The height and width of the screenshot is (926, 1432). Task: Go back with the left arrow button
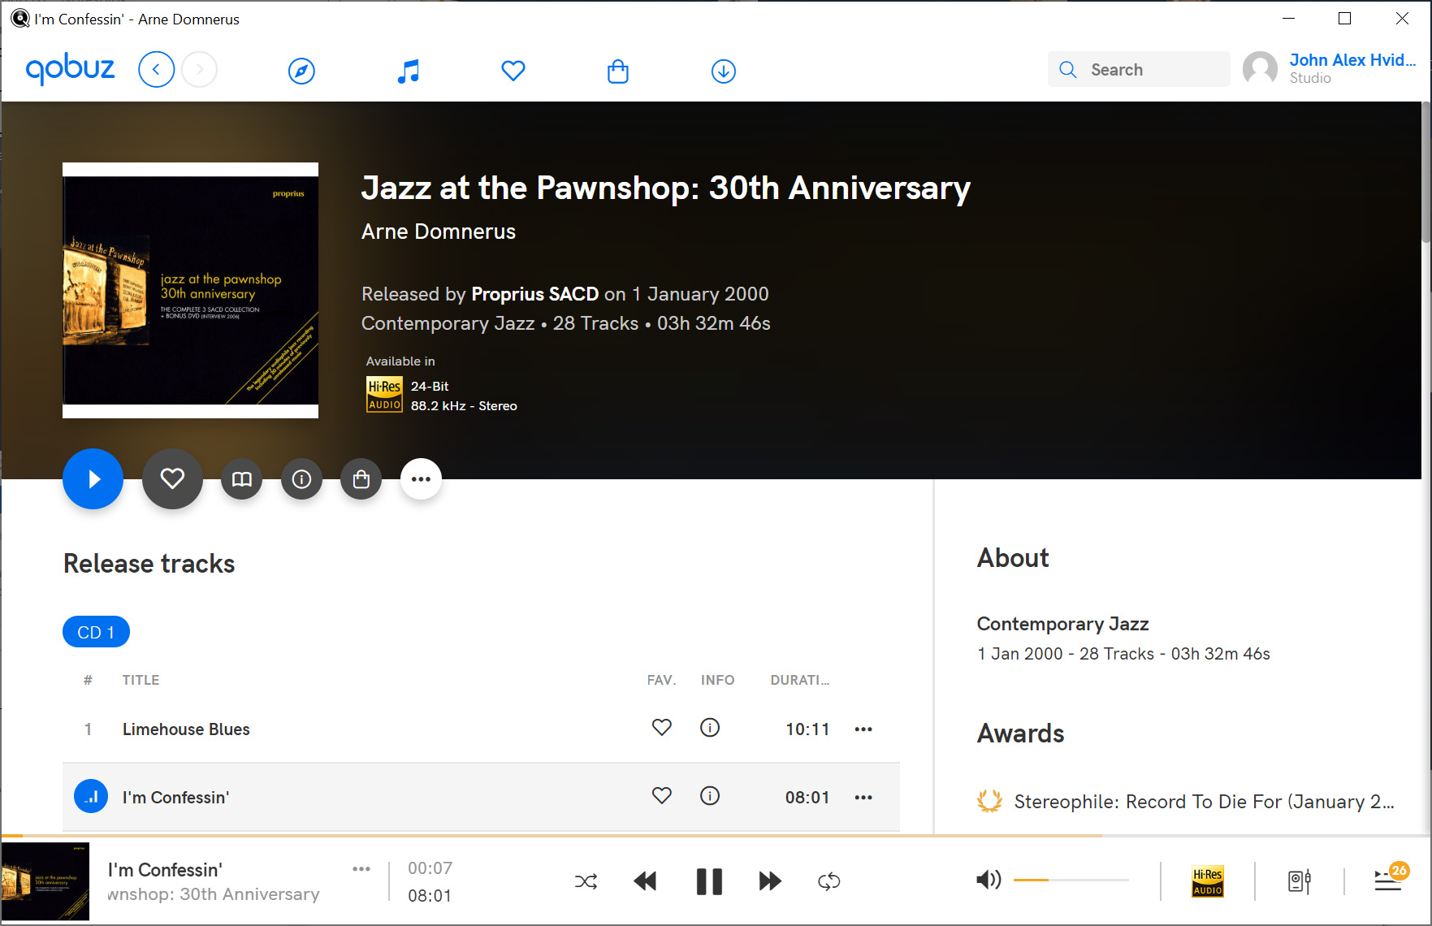pos(157,70)
